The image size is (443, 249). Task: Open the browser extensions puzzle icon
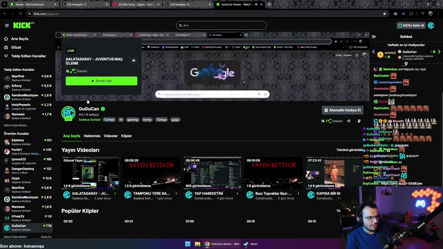click(411, 14)
